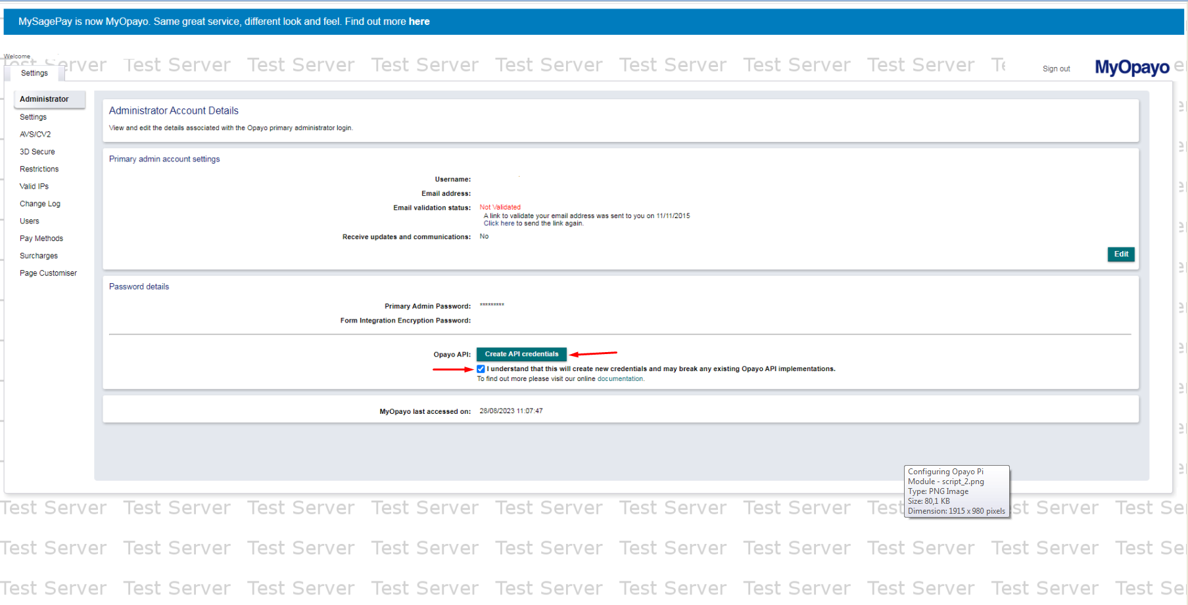This screenshot has height=605, width=1188.
Task: Open Restrictions page
Action: tap(39, 169)
